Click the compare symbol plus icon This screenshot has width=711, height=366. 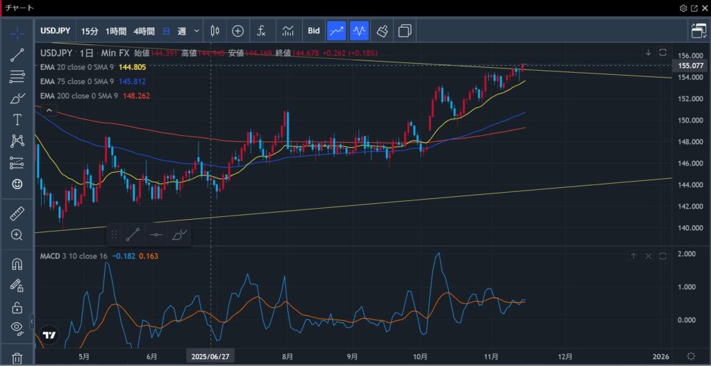237,31
